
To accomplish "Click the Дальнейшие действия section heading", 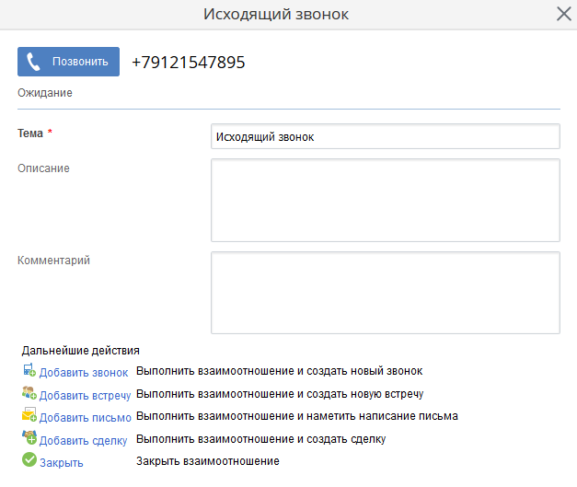I will tap(80, 351).
